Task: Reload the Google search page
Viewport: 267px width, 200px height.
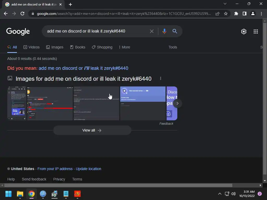Action: 22,14
